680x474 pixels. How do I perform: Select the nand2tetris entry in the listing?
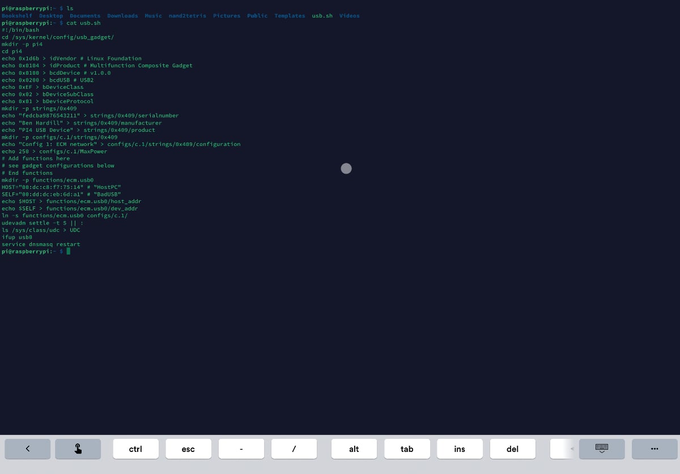(x=187, y=15)
